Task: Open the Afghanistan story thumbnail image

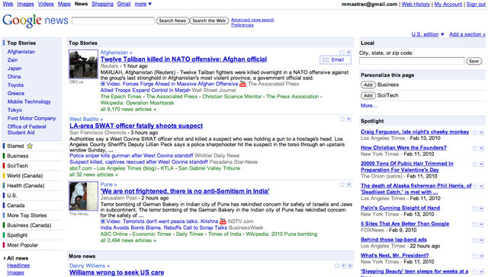Action: (x=83, y=64)
